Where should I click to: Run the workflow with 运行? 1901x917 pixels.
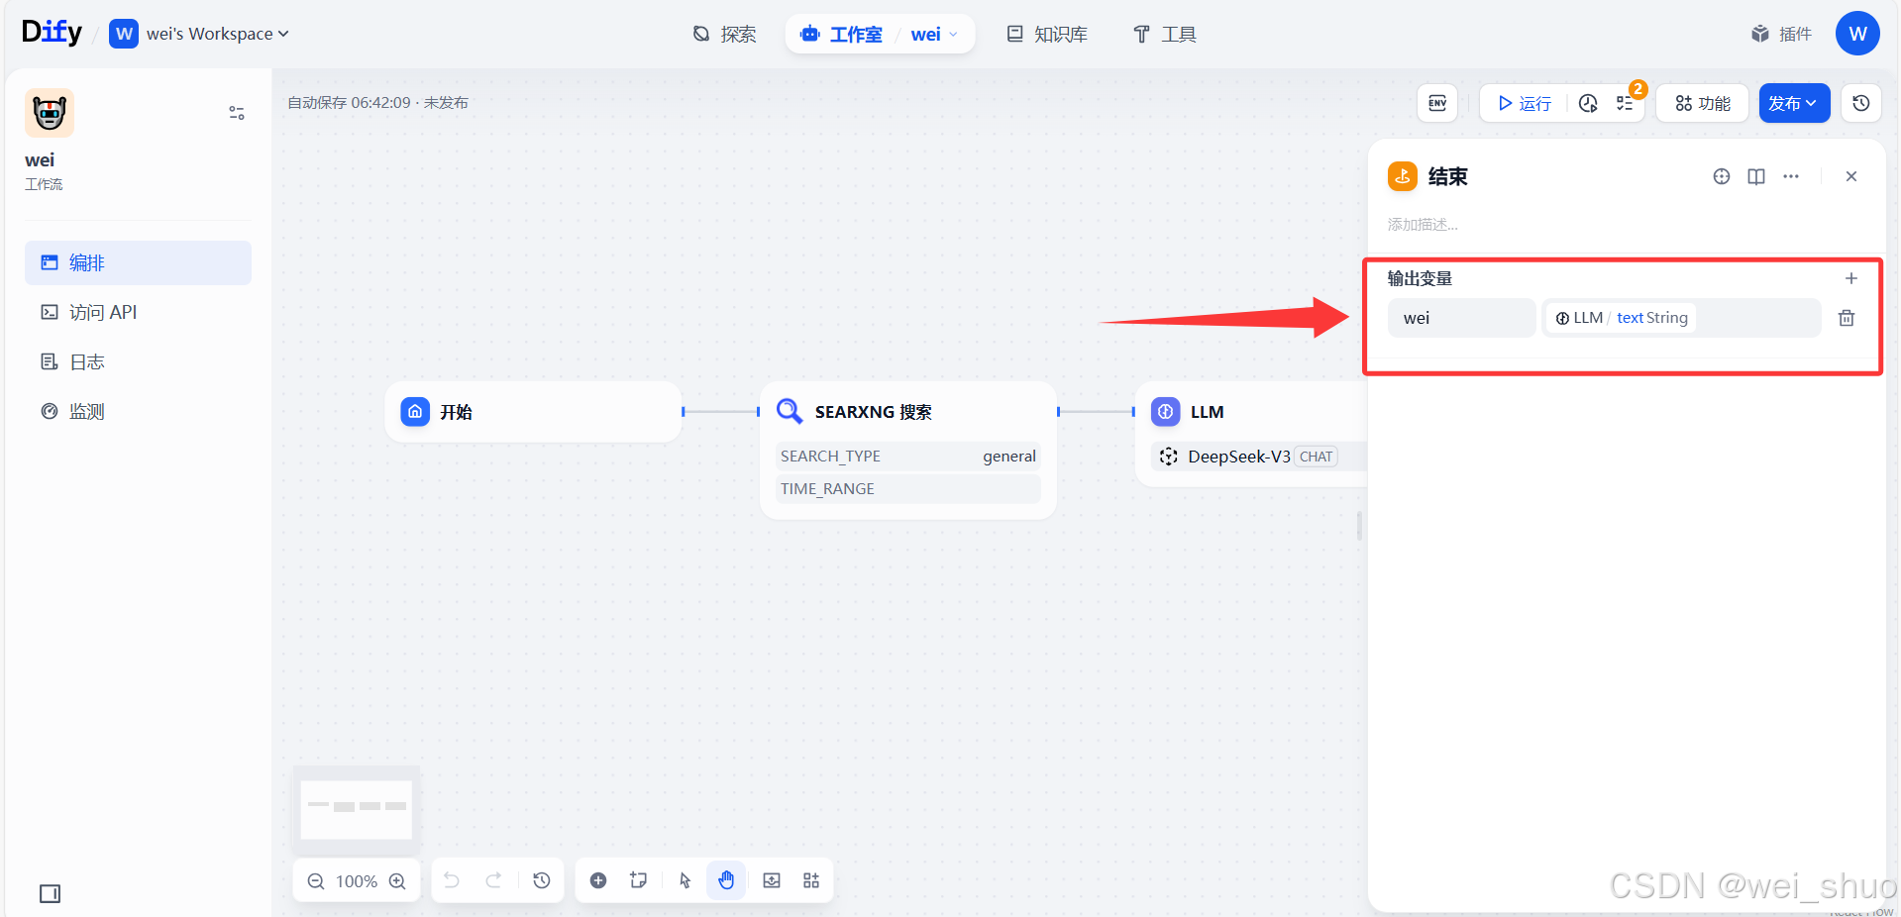pyautogui.click(x=1525, y=103)
